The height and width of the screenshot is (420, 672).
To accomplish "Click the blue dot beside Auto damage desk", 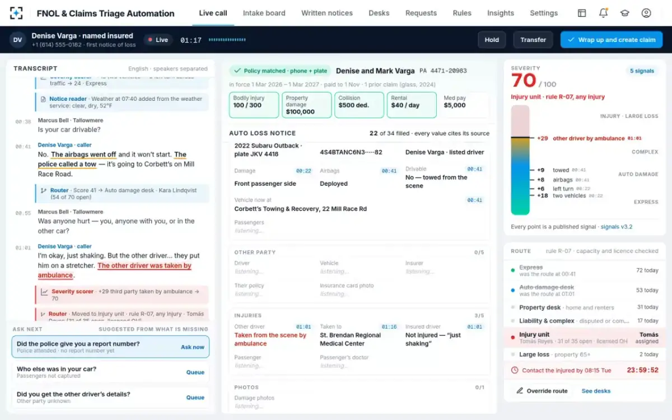I will click(513, 290).
